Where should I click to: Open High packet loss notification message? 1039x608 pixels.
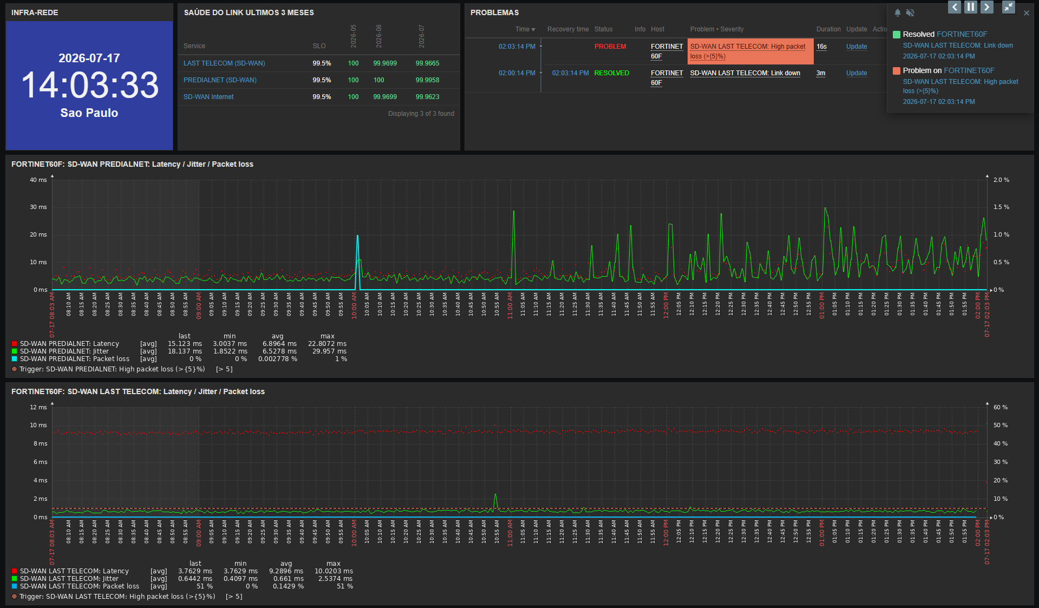pos(960,86)
